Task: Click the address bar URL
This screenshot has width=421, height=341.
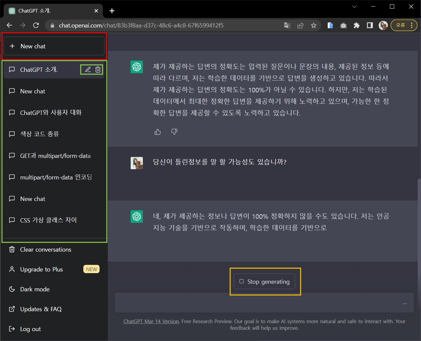Action: click(x=141, y=25)
